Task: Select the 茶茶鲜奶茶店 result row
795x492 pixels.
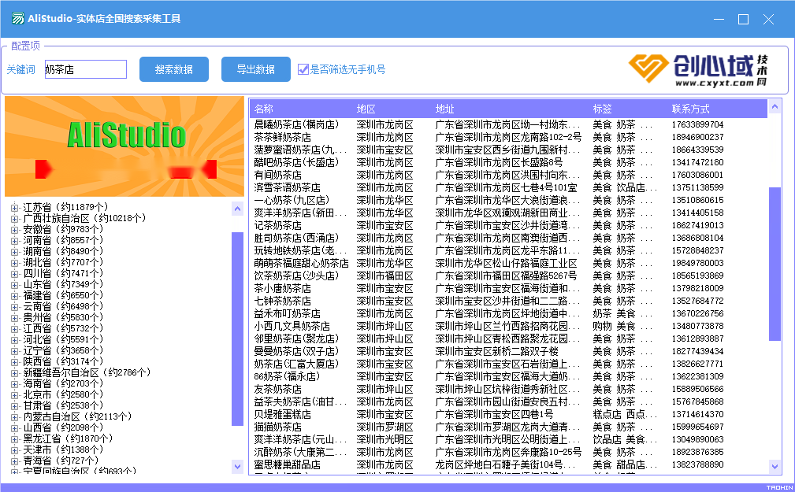Action: coord(509,137)
